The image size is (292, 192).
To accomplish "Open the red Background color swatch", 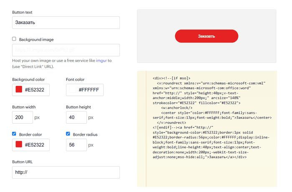I will [x=19, y=90].
